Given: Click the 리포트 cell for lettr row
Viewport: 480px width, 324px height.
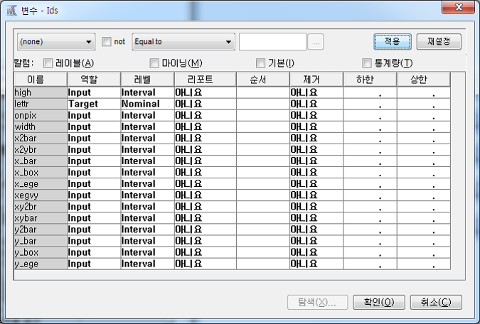Looking at the screenshot, I should pyautogui.click(x=206, y=104).
